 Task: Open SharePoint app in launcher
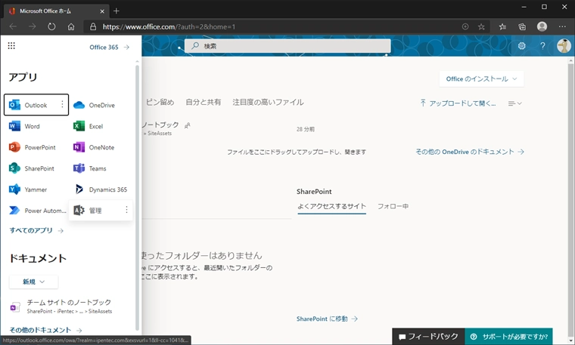(32, 168)
